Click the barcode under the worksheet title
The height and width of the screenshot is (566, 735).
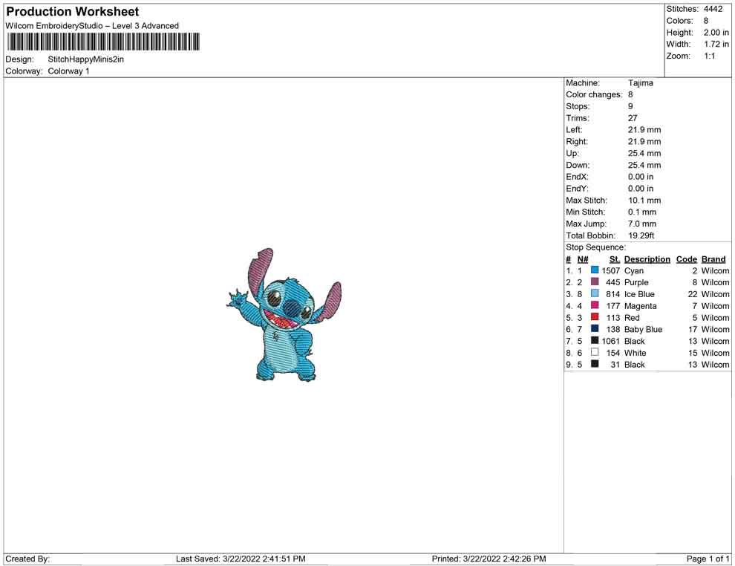pos(103,42)
